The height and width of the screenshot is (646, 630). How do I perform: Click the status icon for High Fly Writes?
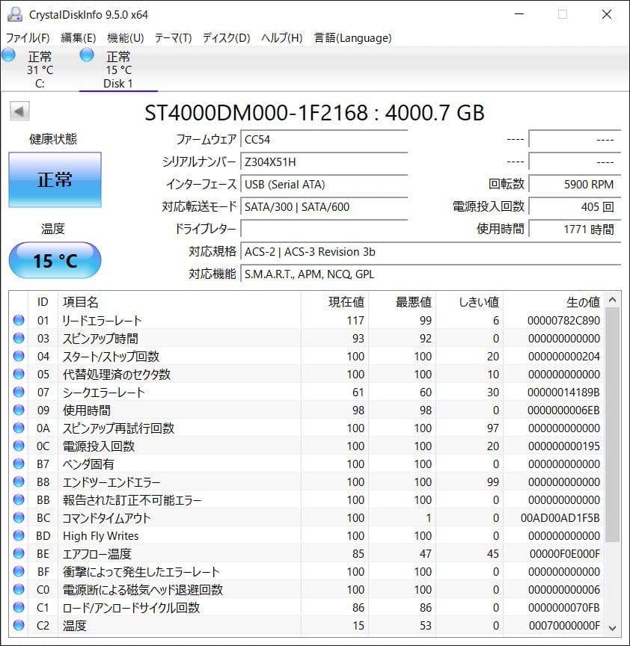coord(18,535)
